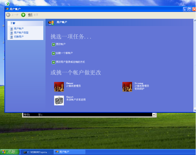Open the 切换用户 help topic icon
This screenshot has height=155, width=196.
click(11, 37)
